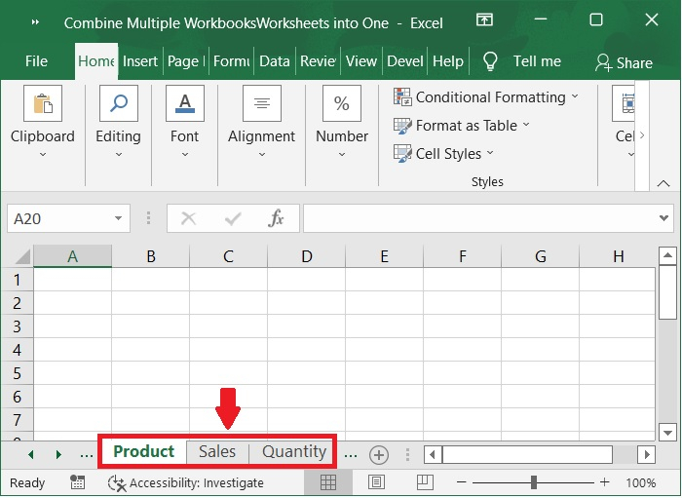The width and height of the screenshot is (682, 498).
Task: Click the vertical scrollbar up arrow
Action: pyautogui.click(x=667, y=255)
